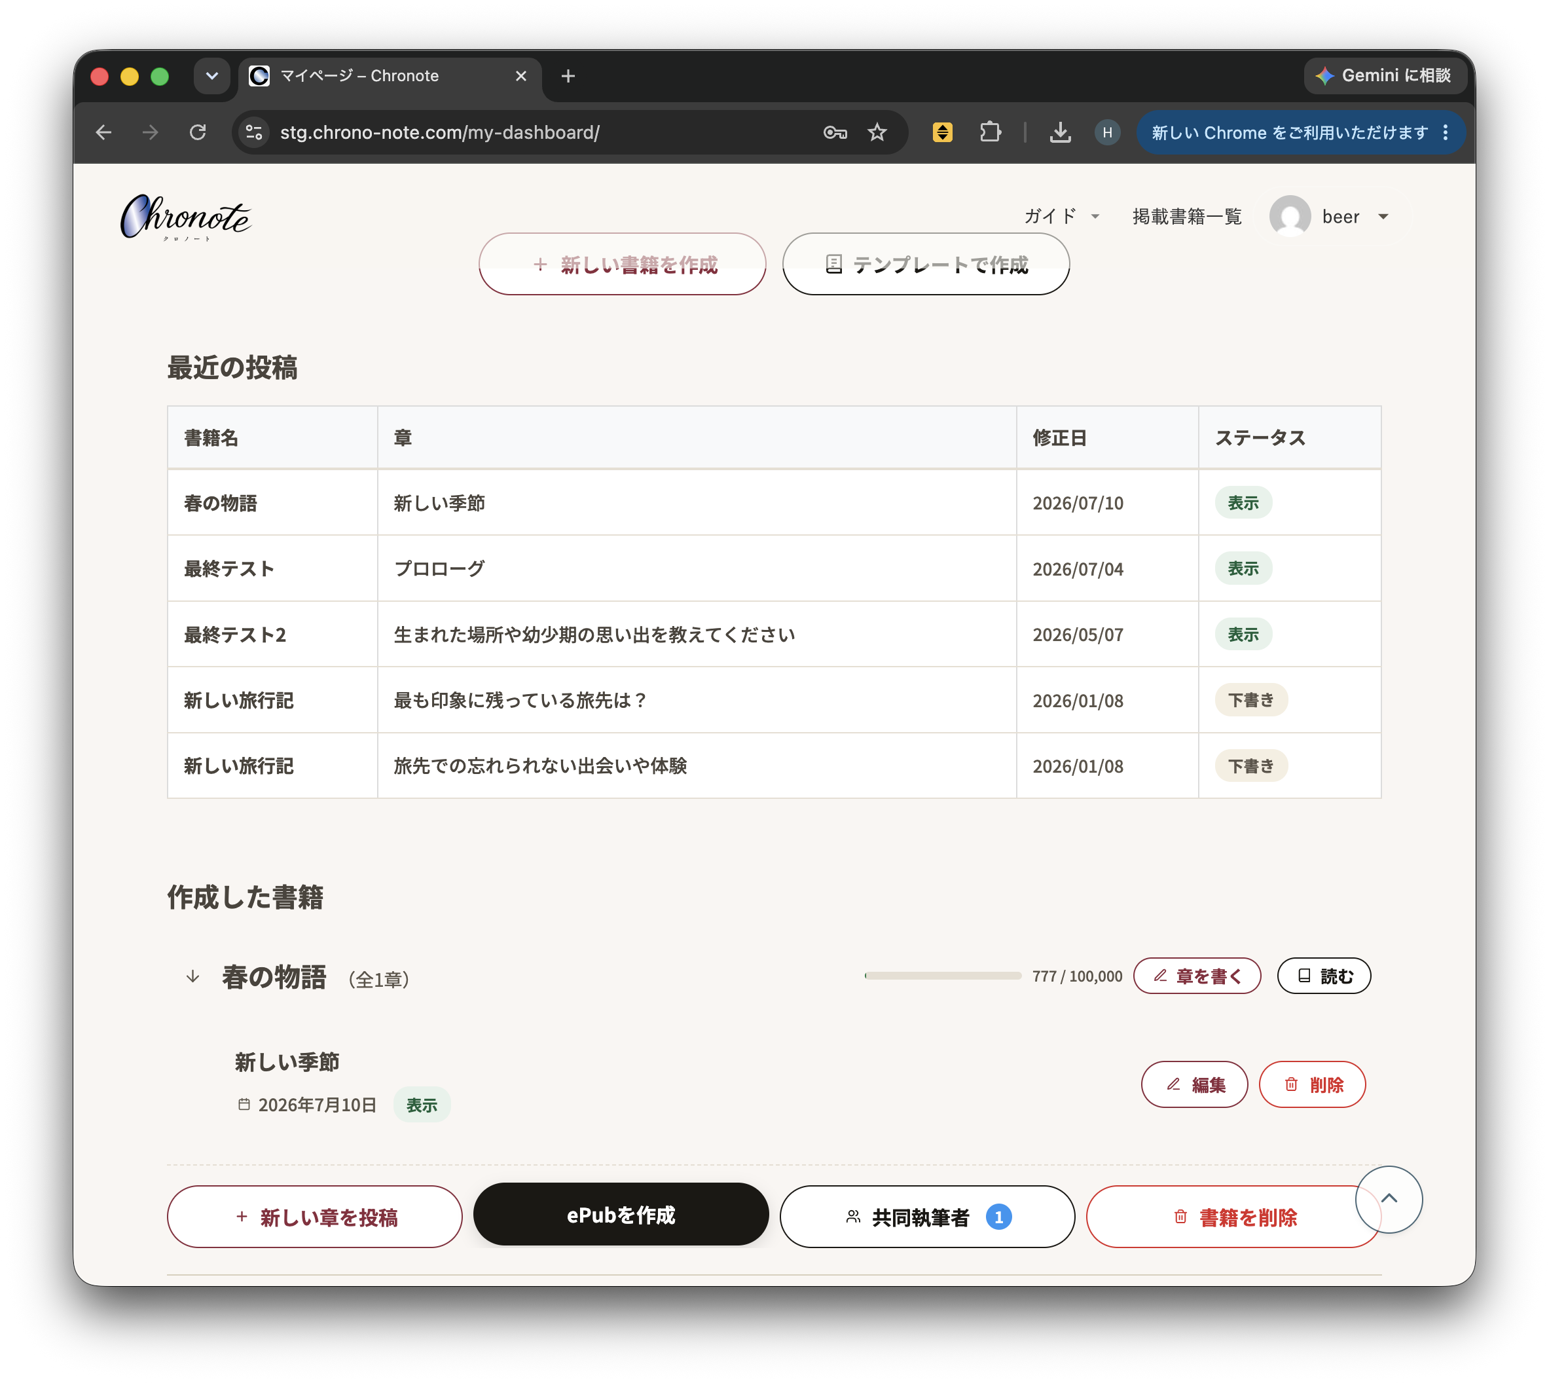Click the プロローグ chapter cell
1549x1383 pixels.
697,568
